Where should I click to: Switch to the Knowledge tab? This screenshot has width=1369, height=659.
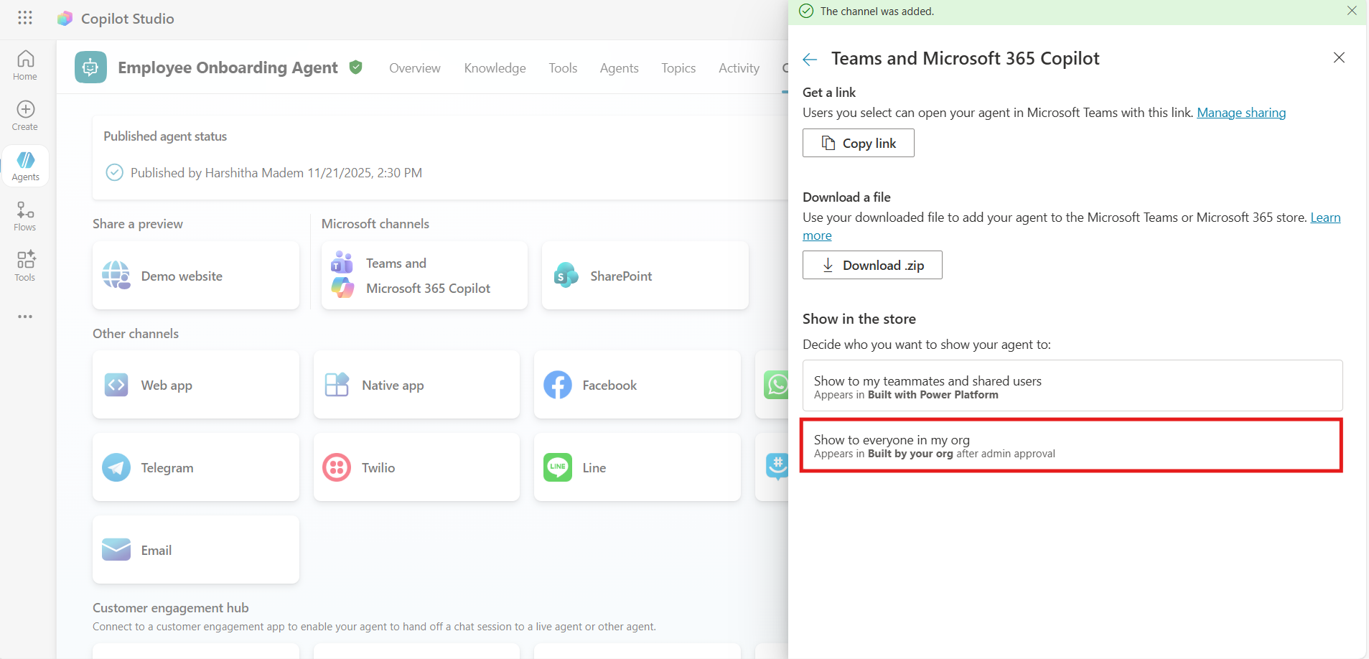(x=495, y=68)
